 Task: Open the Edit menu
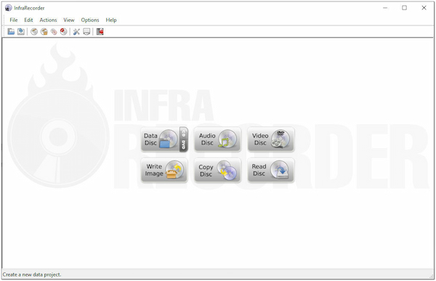point(28,20)
